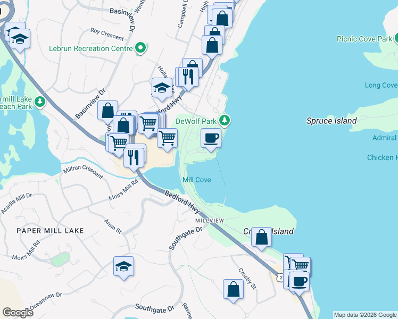Click the shopping cart marker left of DeWolf Park

[167, 138]
